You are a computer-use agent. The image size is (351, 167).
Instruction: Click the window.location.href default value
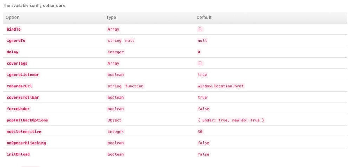pos(220,86)
